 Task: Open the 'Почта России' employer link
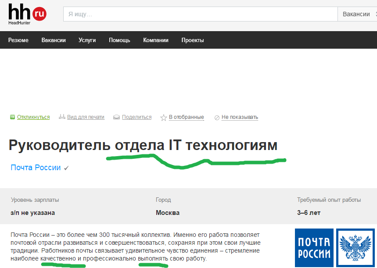click(36, 168)
